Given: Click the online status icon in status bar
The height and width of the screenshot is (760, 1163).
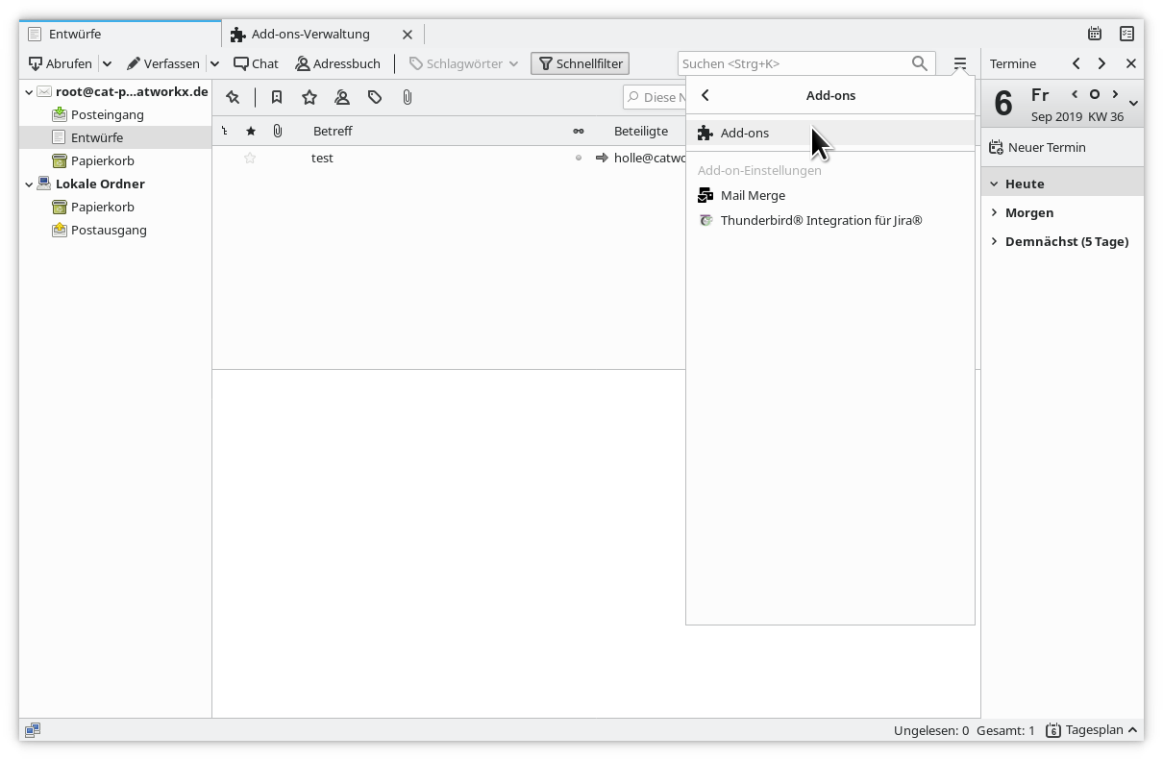Looking at the screenshot, I should (x=33, y=730).
